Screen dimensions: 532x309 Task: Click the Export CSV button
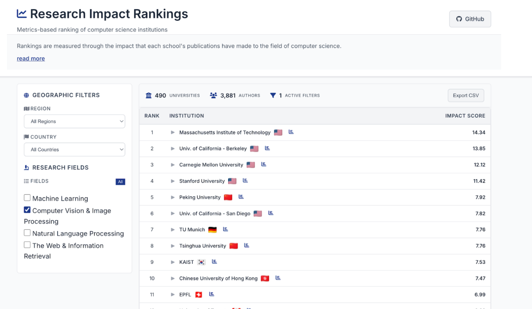[465, 95]
